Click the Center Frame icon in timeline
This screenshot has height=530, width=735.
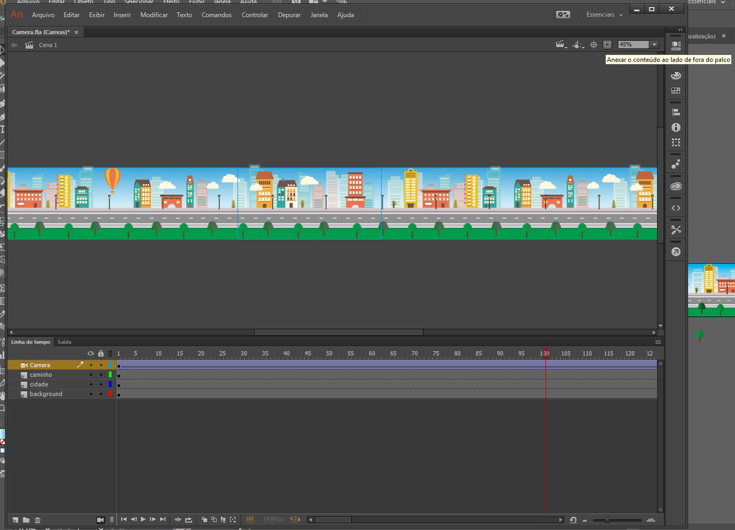coord(178,519)
